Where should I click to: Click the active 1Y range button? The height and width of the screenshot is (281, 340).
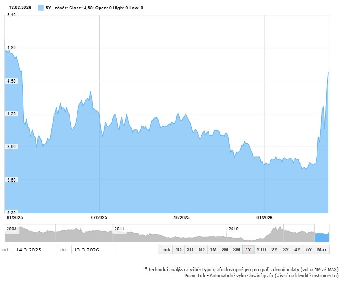[248, 250]
